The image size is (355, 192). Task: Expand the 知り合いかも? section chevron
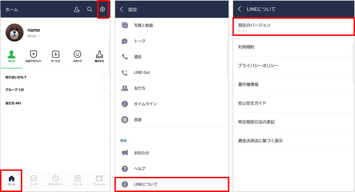click(x=104, y=76)
